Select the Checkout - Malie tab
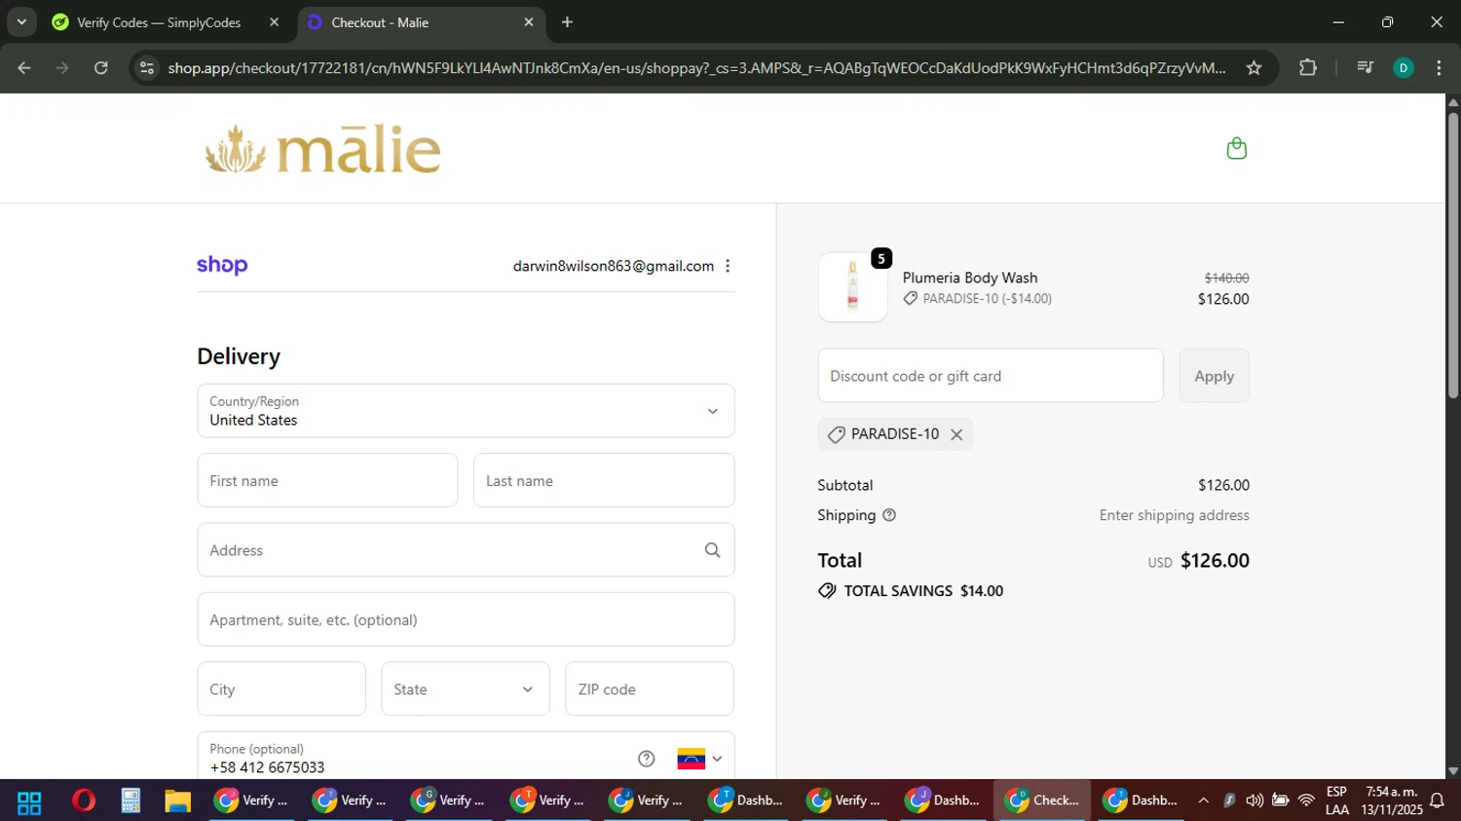 421,21
